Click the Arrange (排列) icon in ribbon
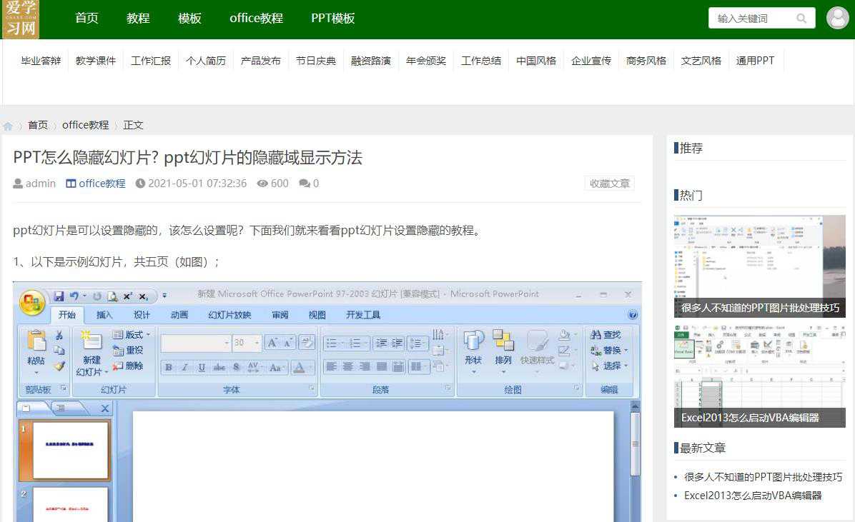This screenshot has width=855, height=522. [503, 343]
